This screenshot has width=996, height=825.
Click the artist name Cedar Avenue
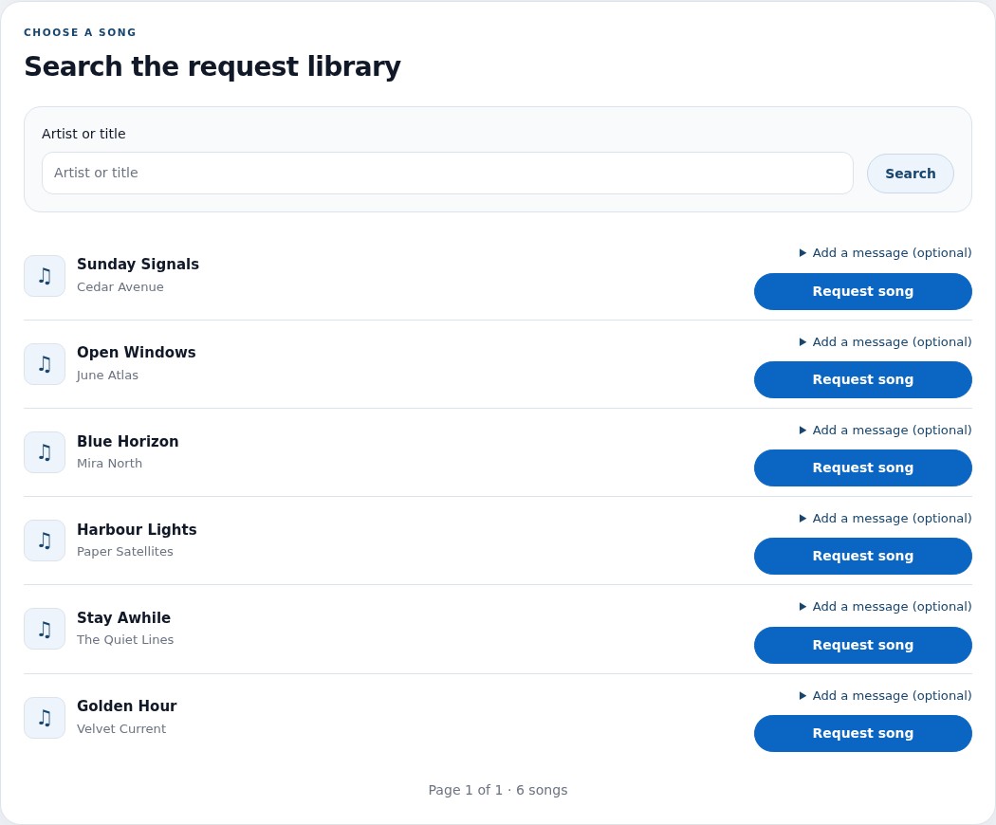[120, 287]
